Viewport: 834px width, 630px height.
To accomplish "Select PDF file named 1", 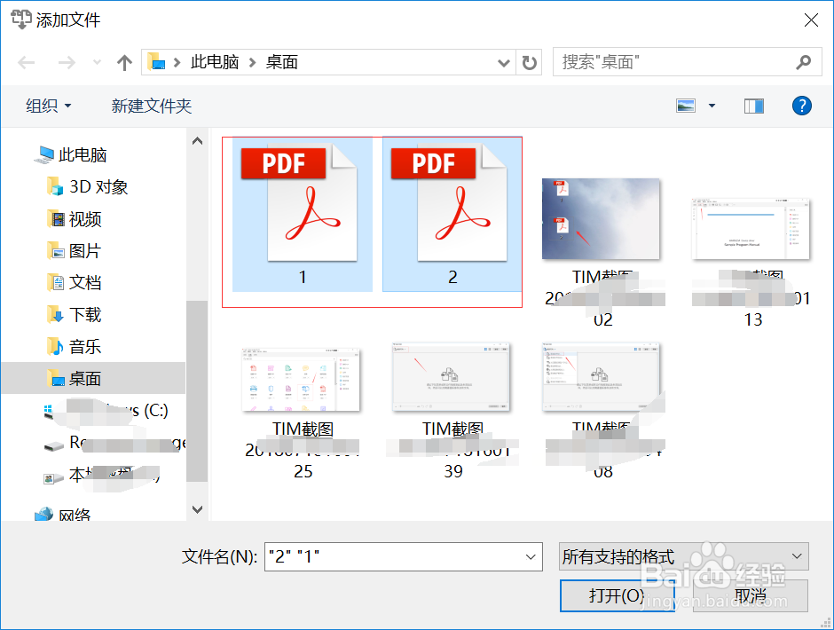I will [x=303, y=215].
